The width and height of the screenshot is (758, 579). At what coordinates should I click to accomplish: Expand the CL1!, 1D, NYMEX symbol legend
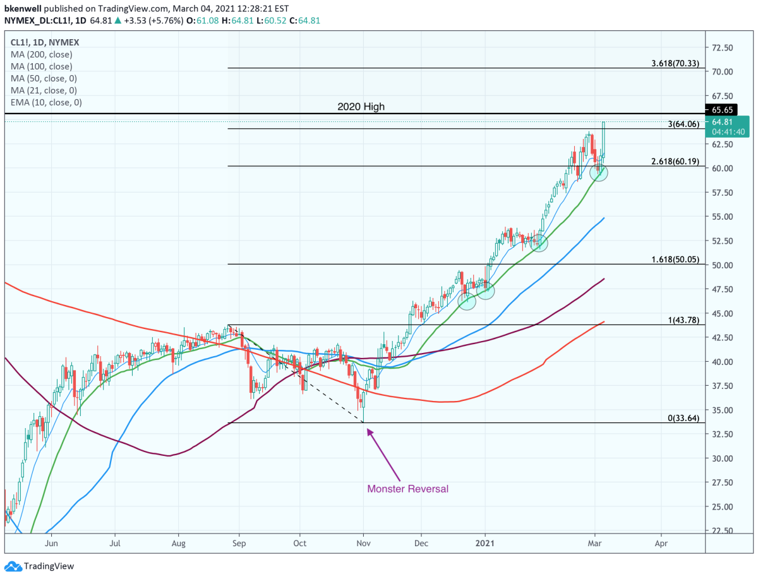pyautogui.click(x=44, y=42)
